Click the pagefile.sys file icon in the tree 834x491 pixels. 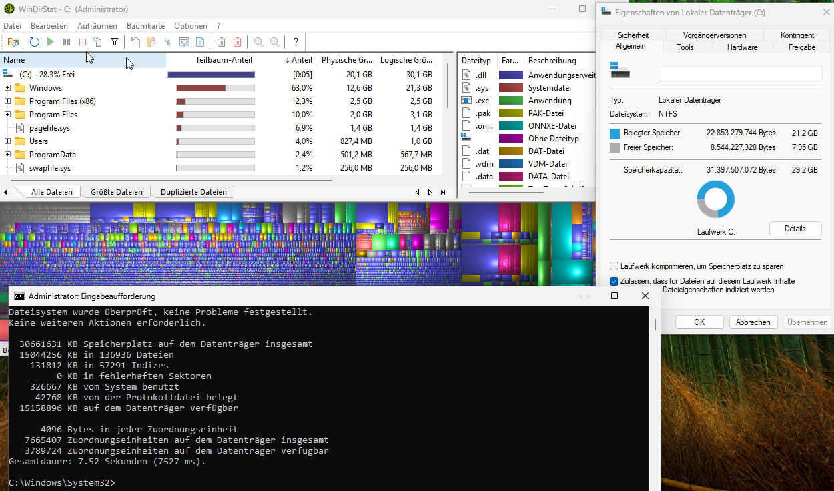pos(20,127)
